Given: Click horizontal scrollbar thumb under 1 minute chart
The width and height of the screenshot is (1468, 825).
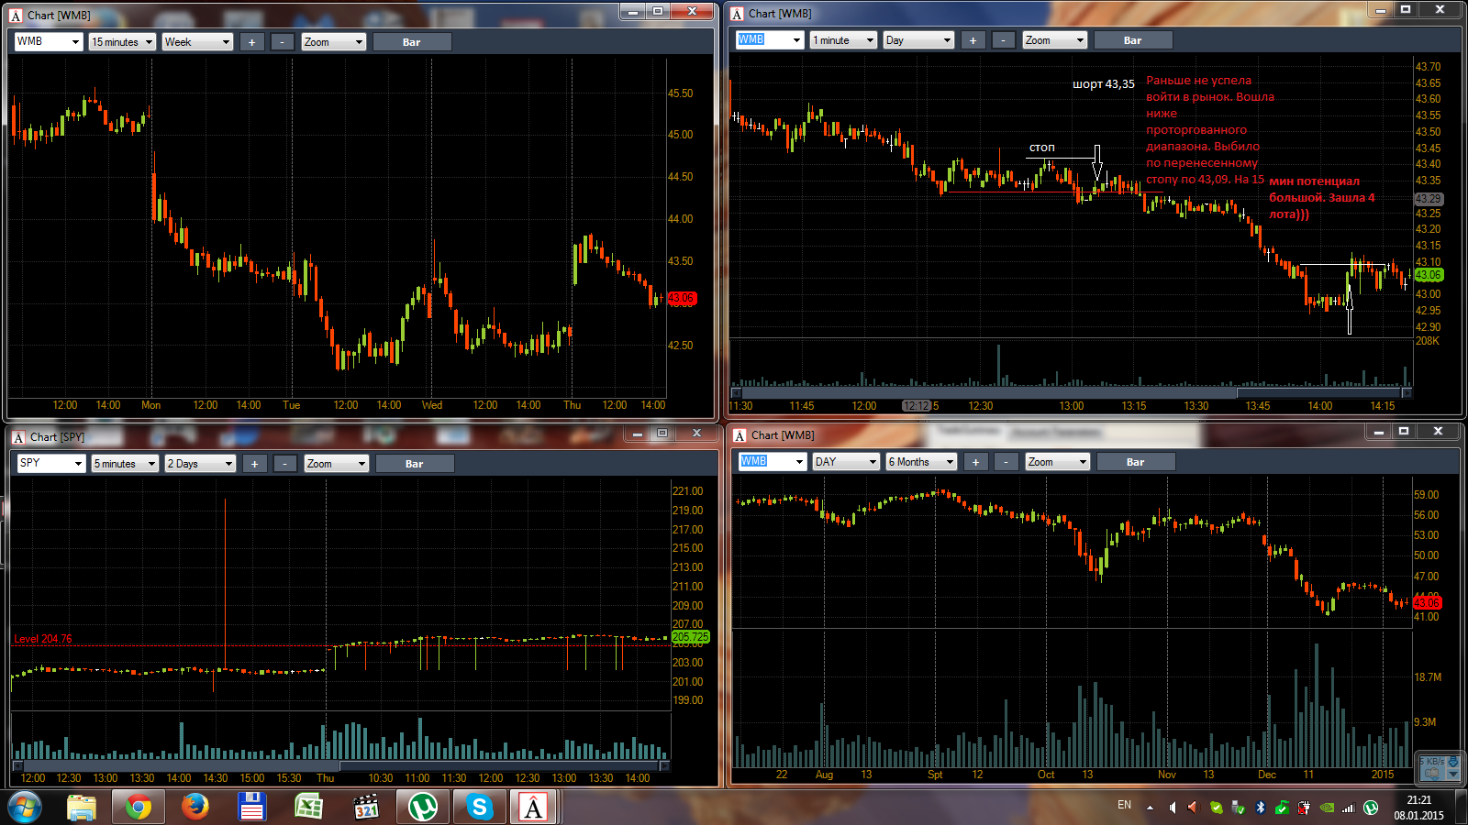Looking at the screenshot, I should (1318, 393).
